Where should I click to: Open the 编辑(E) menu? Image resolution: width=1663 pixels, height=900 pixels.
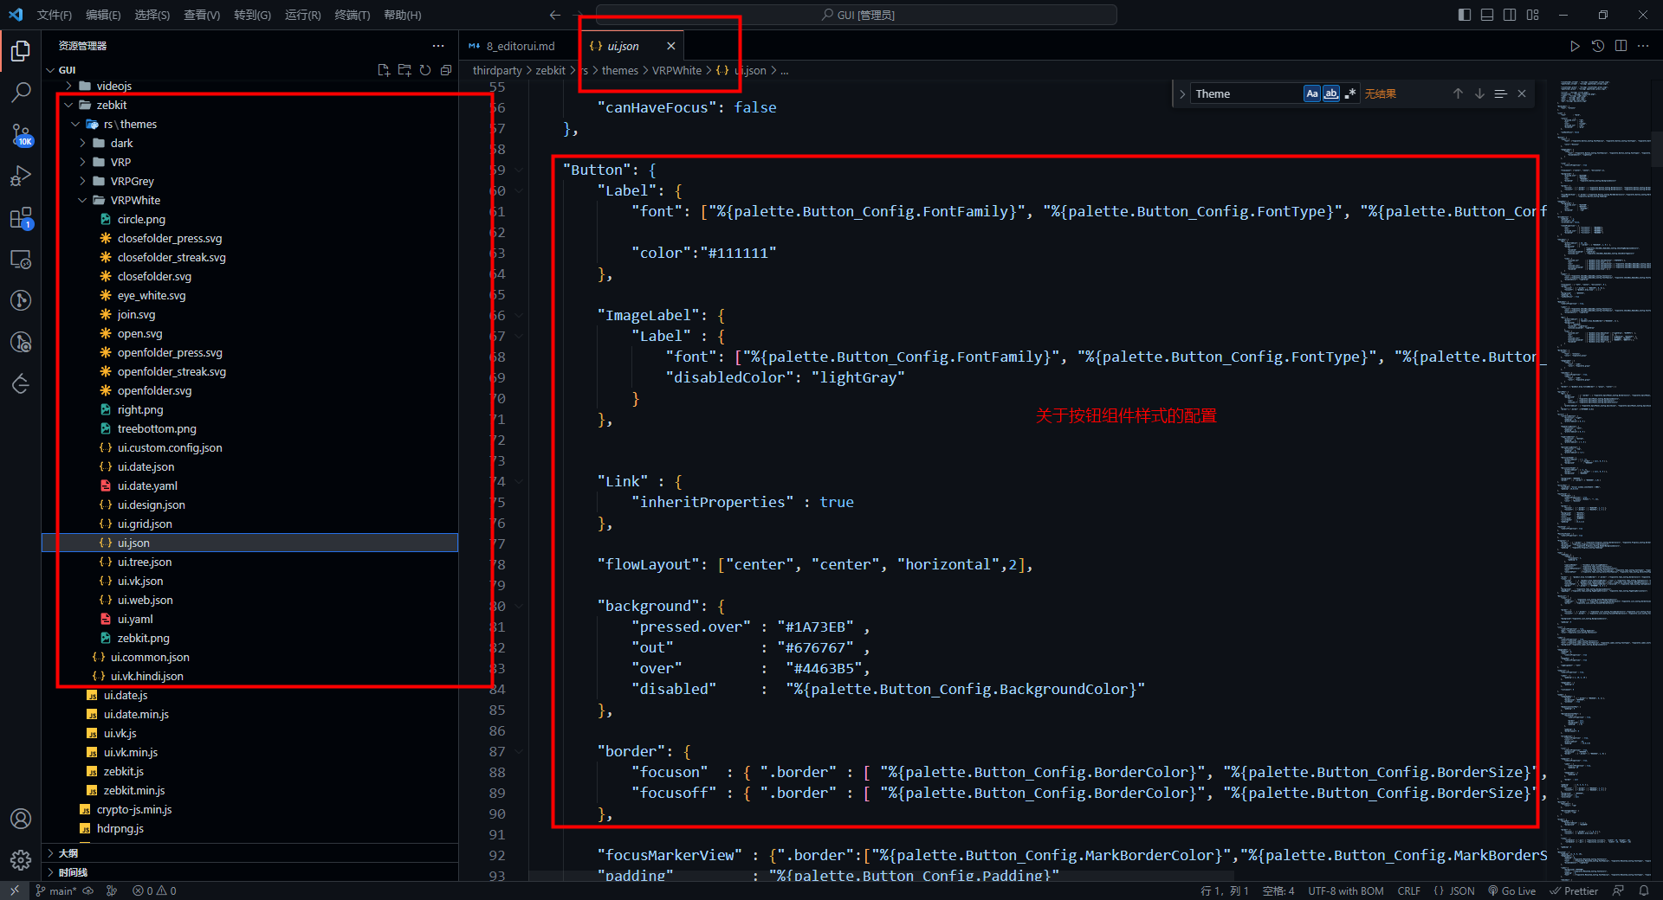click(103, 15)
